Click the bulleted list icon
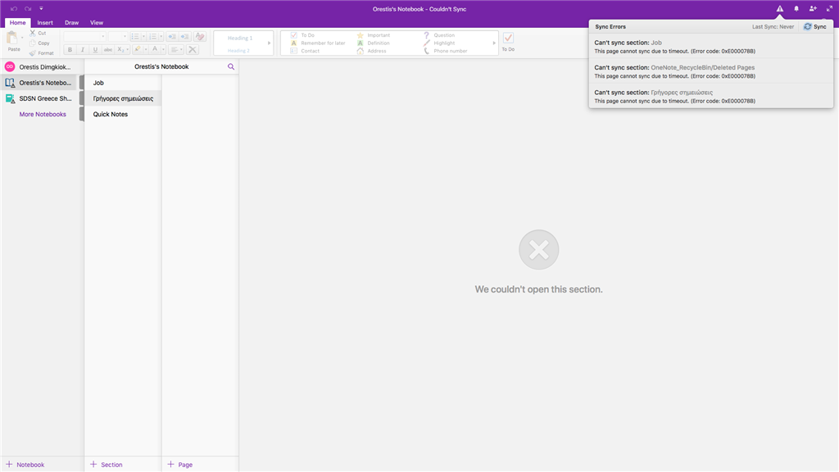This screenshot has height=472, width=839. click(135, 36)
